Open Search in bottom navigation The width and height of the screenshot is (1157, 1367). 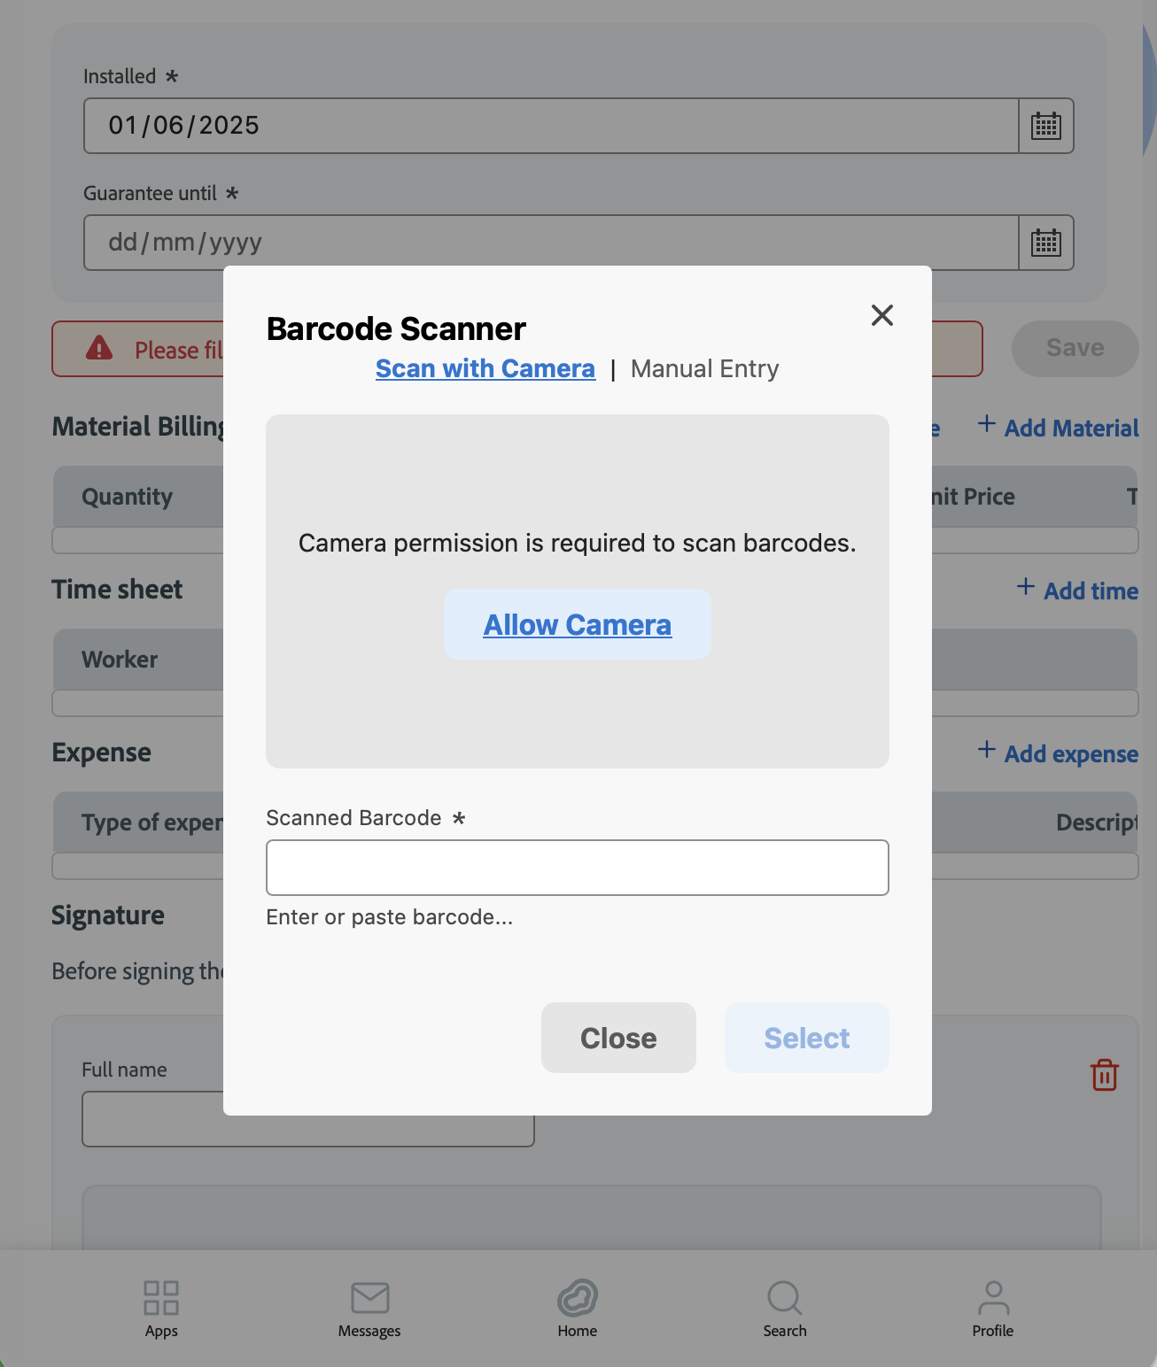point(785,1309)
